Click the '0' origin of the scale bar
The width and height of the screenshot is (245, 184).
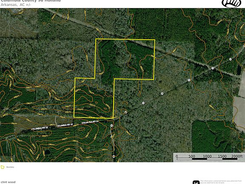[177, 156]
